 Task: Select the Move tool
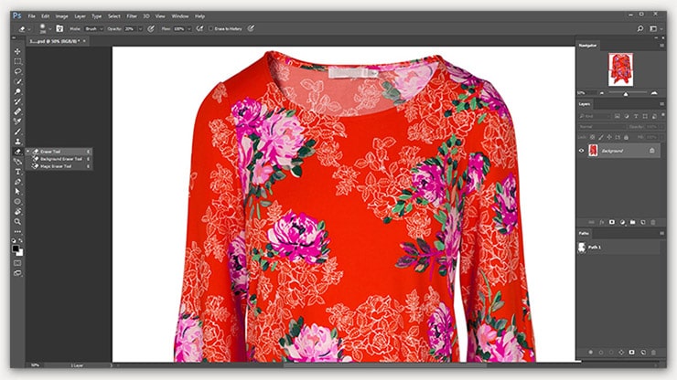click(x=17, y=50)
